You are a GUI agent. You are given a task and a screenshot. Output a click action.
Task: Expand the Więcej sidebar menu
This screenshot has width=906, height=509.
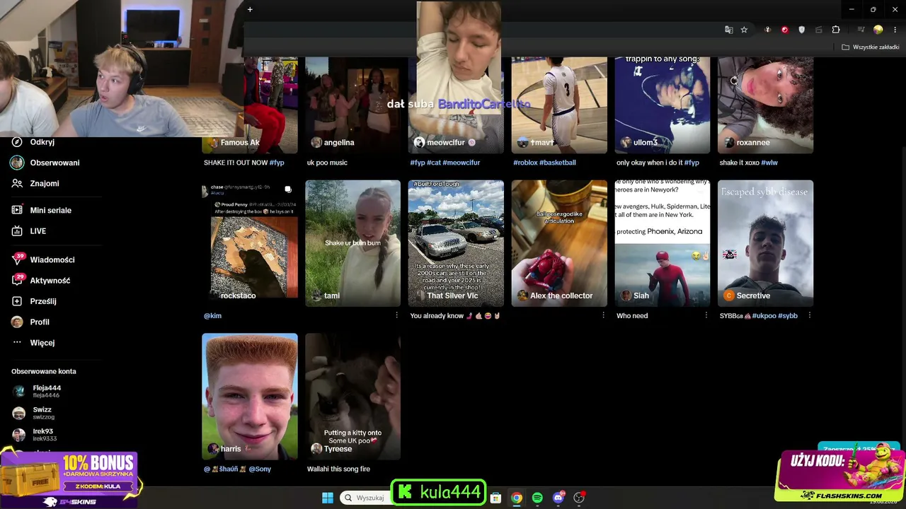coord(42,343)
